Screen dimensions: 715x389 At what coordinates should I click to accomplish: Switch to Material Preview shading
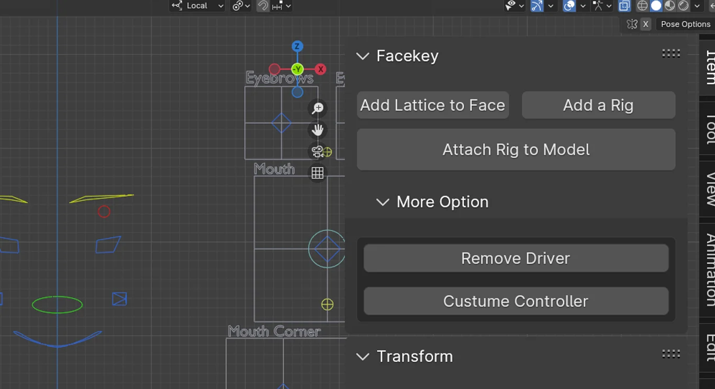[671, 6]
